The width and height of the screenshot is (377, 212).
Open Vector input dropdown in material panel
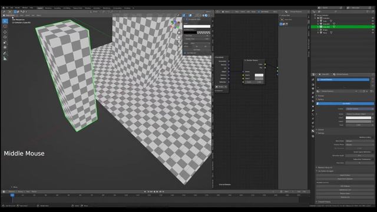(x=360, y=114)
